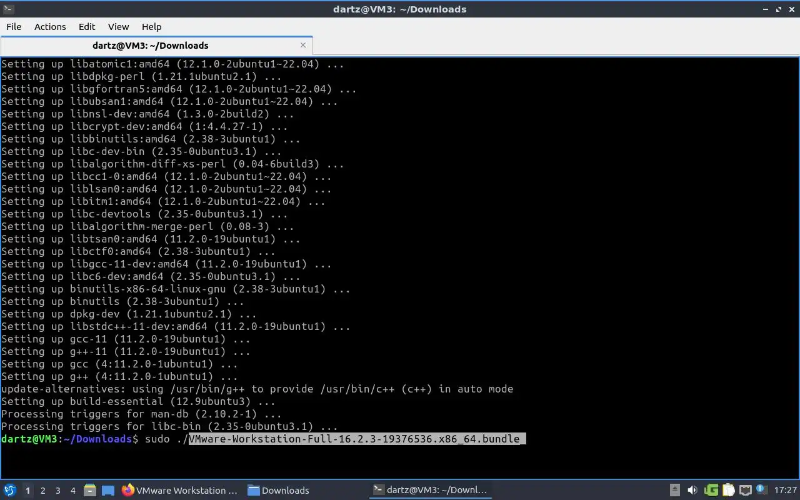Switch to the Downloads file manager window
The image size is (800, 500).
(278, 490)
